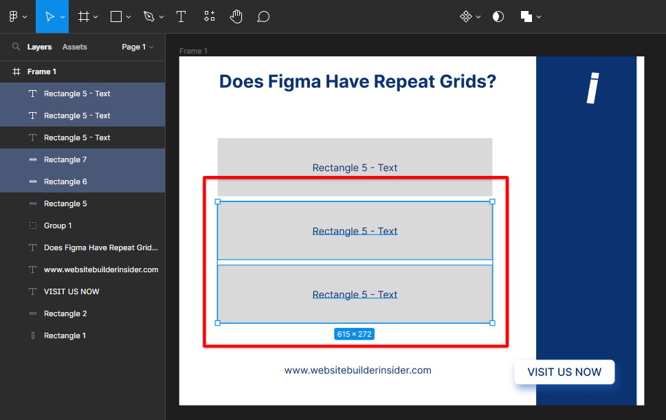
Task: Switch to the Assets tab
Action: pos(74,47)
